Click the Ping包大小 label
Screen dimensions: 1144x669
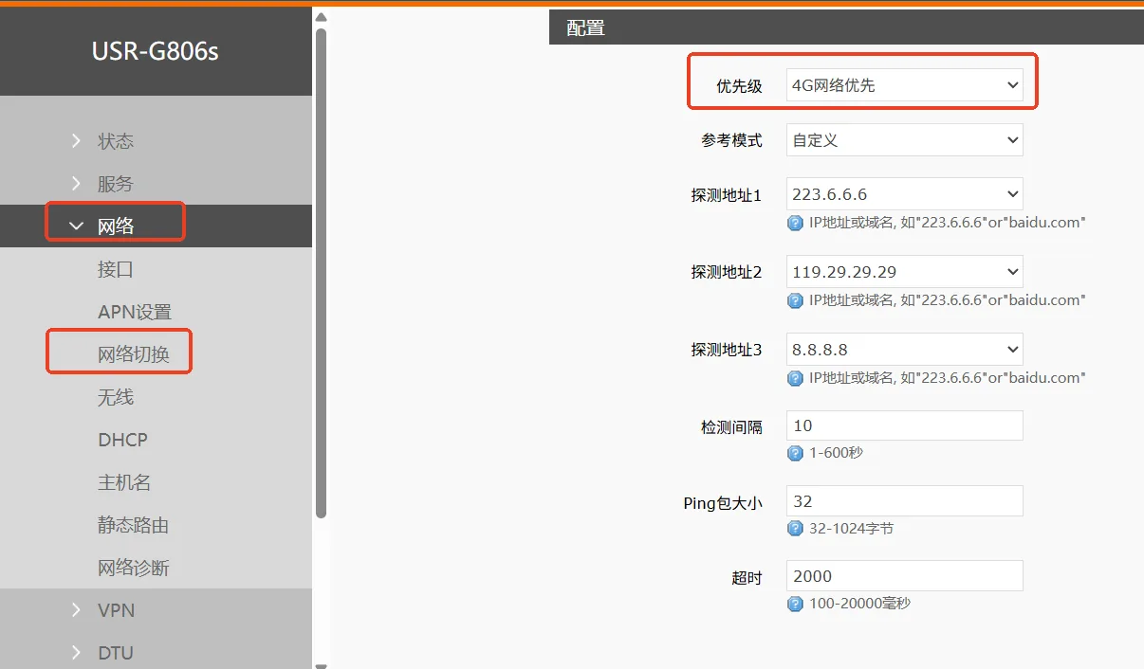(723, 503)
